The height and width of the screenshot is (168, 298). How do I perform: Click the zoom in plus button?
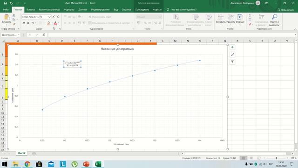pos(287,158)
